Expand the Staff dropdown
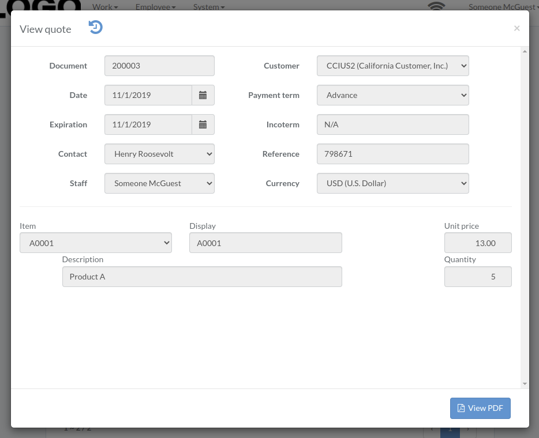The width and height of the screenshot is (539, 438). [159, 183]
